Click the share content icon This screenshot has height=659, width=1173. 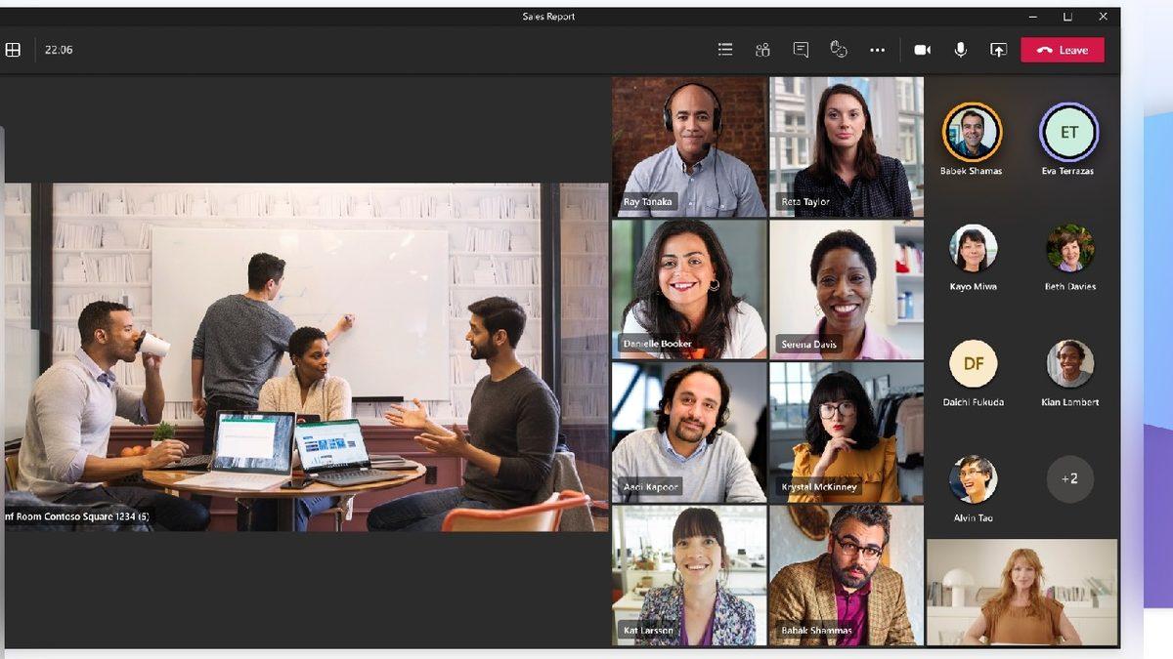(x=998, y=50)
